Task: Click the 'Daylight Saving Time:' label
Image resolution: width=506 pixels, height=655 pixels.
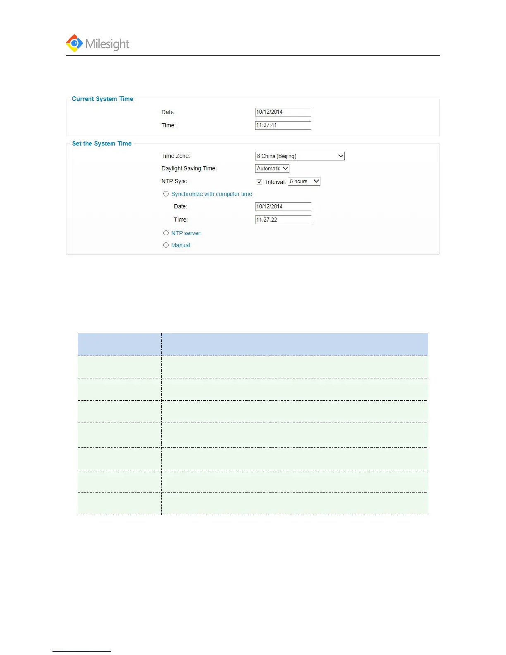Action: click(x=189, y=168)
